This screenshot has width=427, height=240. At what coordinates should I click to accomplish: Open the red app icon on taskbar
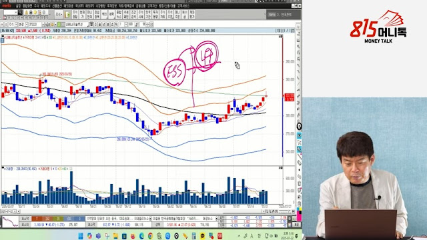(x=220, y=236)
